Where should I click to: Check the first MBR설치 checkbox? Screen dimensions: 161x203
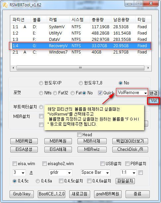pos(41,116)
